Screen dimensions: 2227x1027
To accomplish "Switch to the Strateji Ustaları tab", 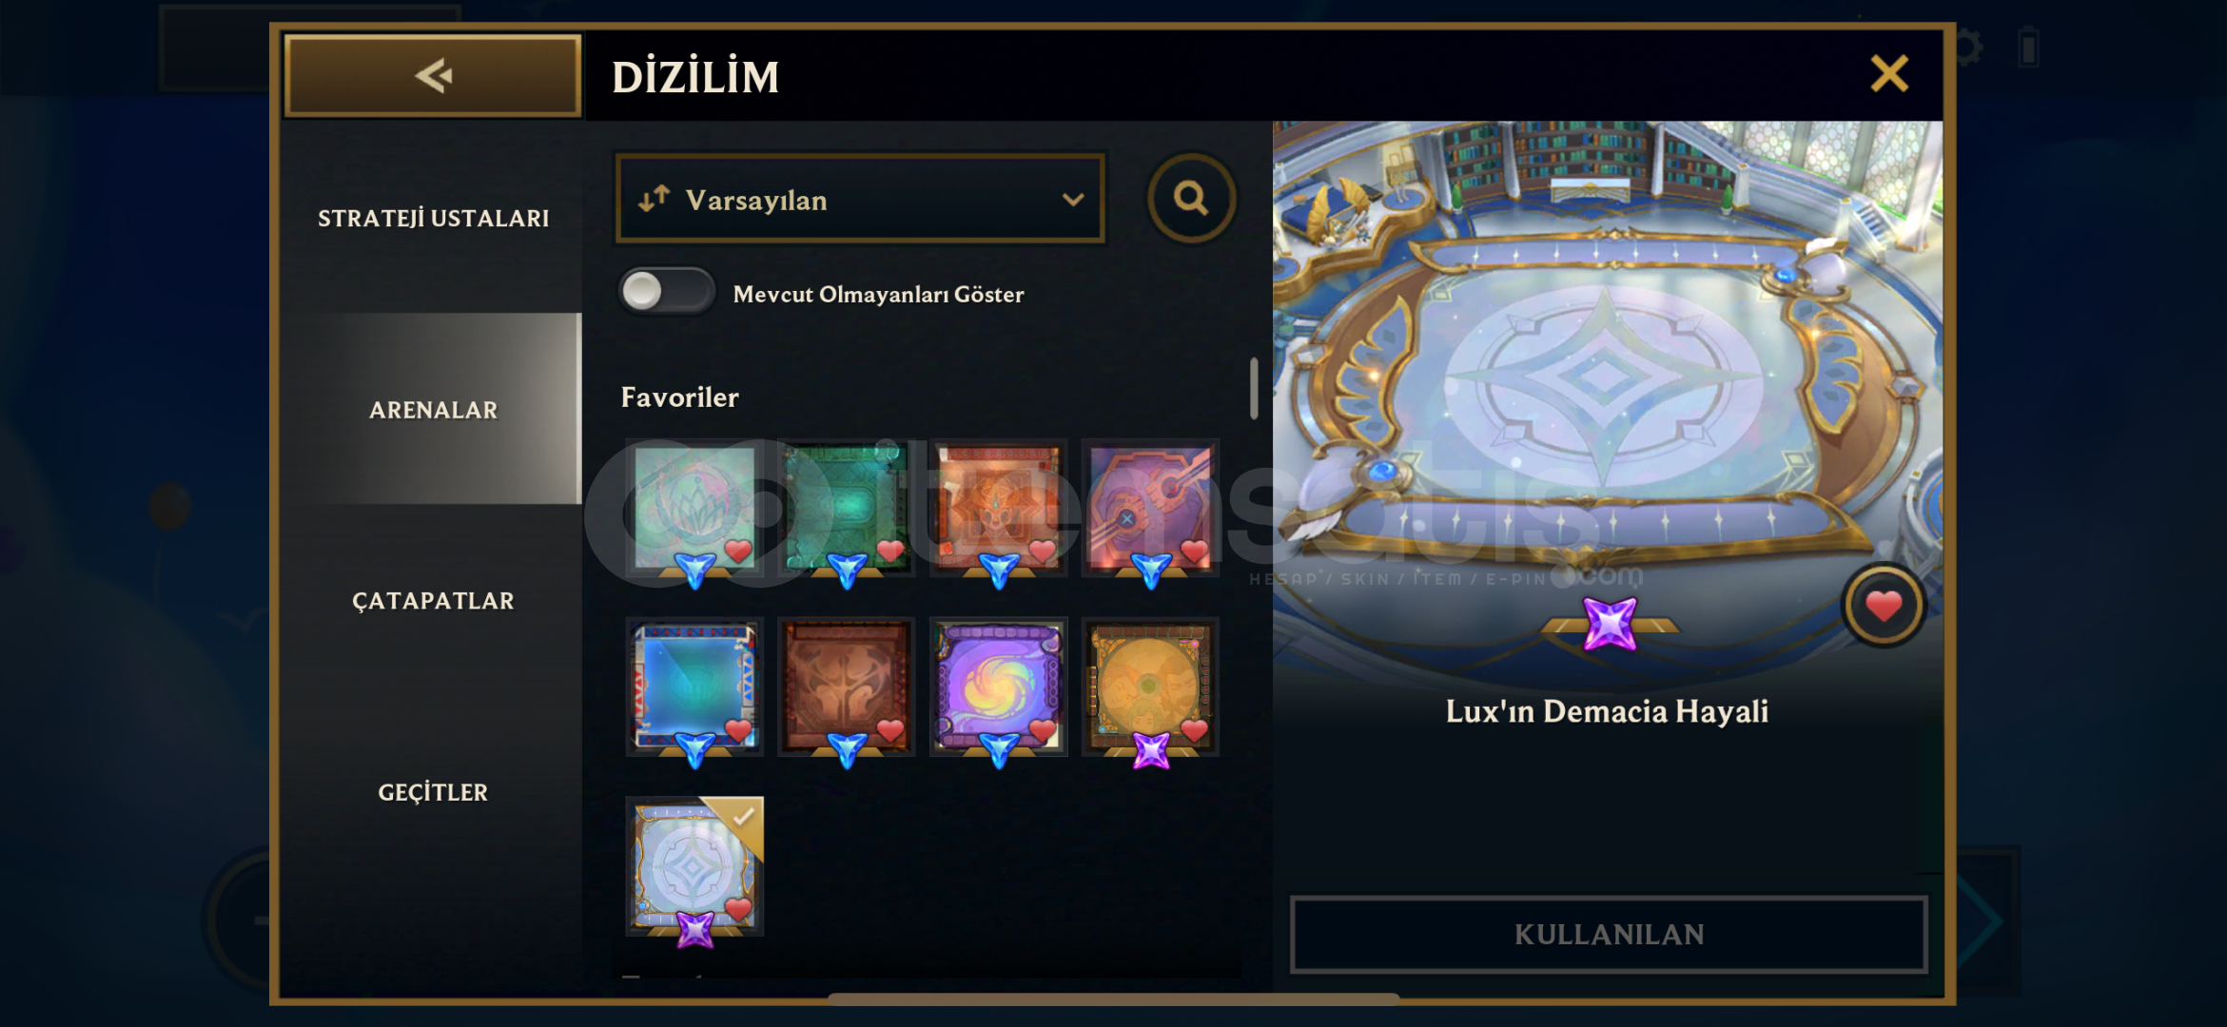I will coord(433,218).
